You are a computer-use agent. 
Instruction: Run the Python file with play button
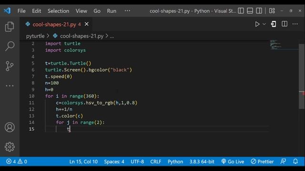click(257, 24)
